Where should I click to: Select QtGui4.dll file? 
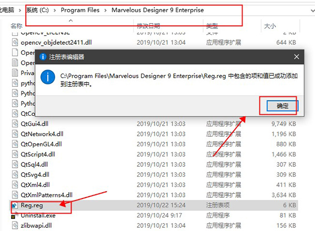(x=35, y=124)
